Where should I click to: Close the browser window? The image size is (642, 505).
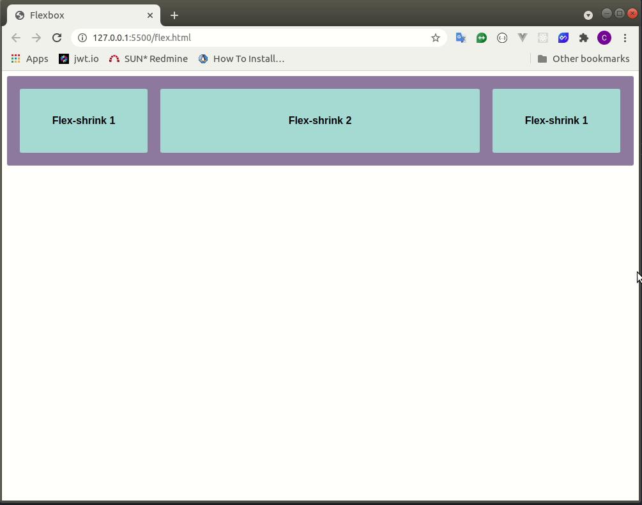click(632, 13)
